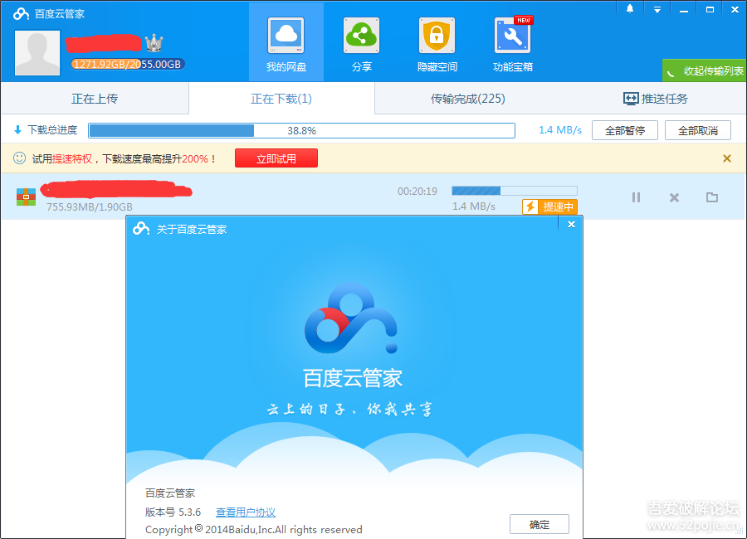
Task: Click the download arrow icon beside 下载总进度
Action: pyautogui.click(x=17, y=129)
